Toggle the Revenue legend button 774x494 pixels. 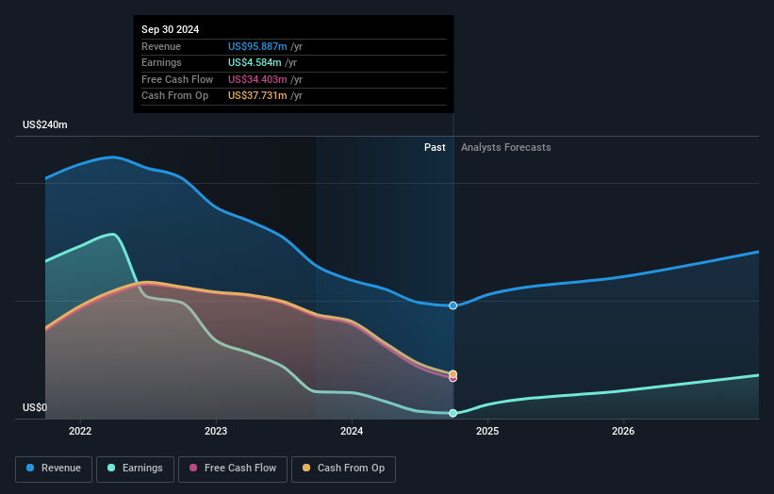pyautogui.click(x=54, y=469)
